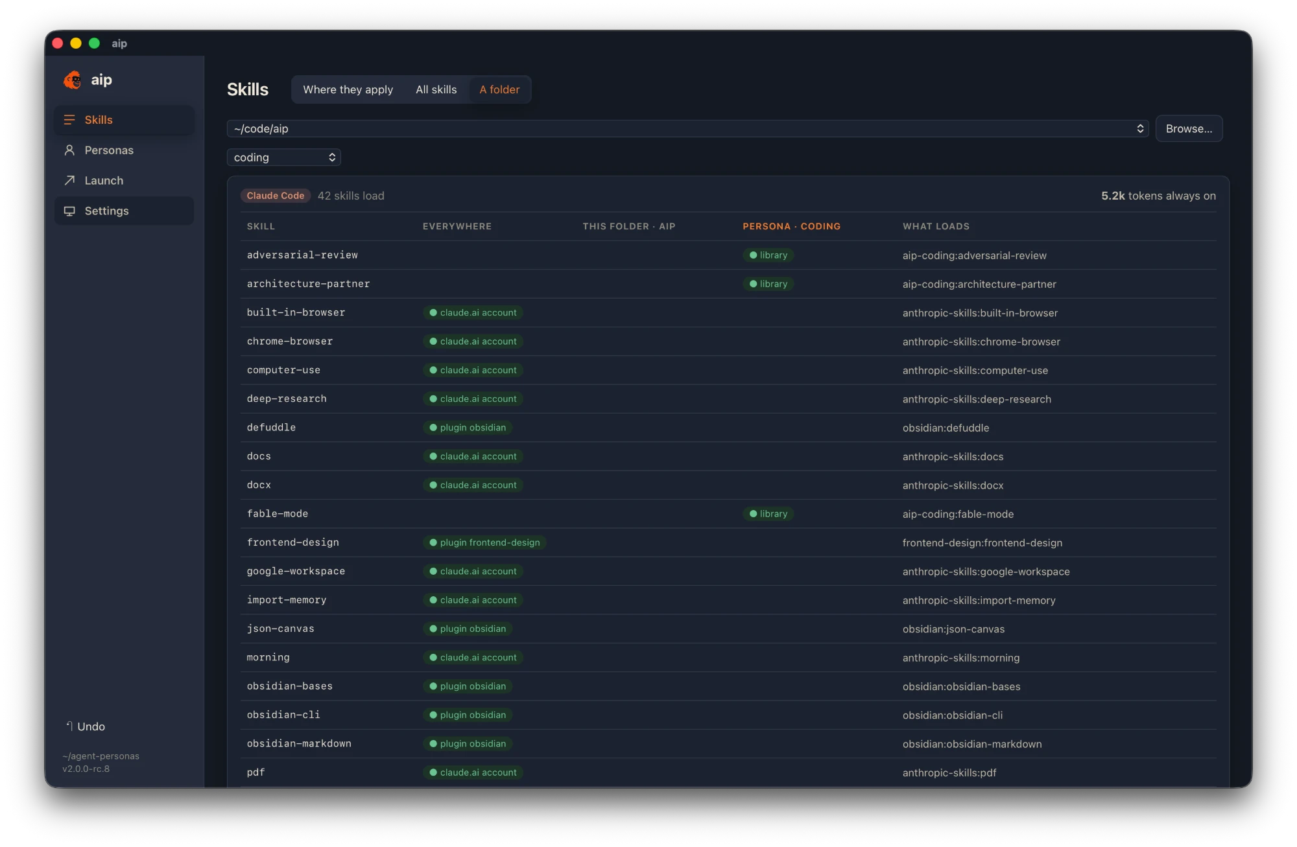Switch to Where they apply tab
Image resolution: width=1297 pixels, height=847 pixels.
click(x=348, y=89)
